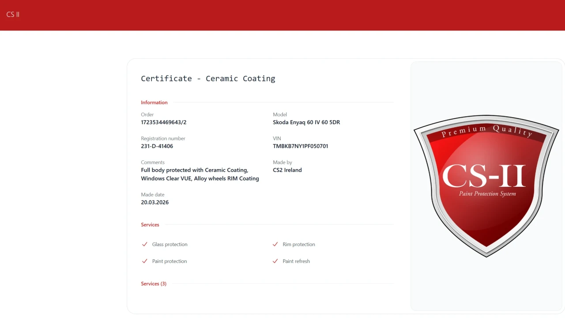Click model Skoda Enyaq 60 IV 60 5DR
Screen dimensions: 565x318
(x=306, y=122)
